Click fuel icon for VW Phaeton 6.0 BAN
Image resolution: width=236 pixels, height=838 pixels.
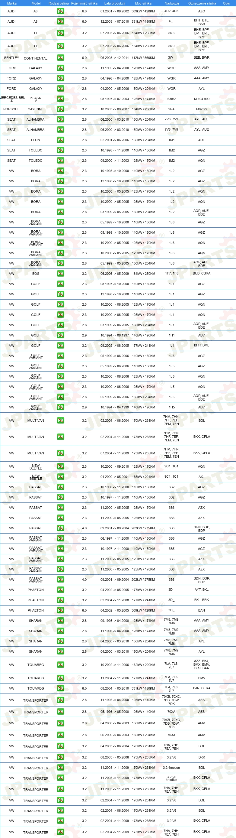60,611
